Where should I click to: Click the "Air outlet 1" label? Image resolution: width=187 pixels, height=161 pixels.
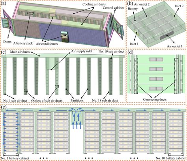click(x=175, y=46)
